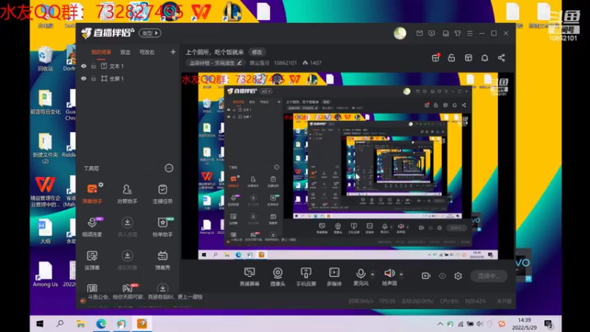Download the 虚拟形象 tool
The image size is (590, 332).
point(127,260)
